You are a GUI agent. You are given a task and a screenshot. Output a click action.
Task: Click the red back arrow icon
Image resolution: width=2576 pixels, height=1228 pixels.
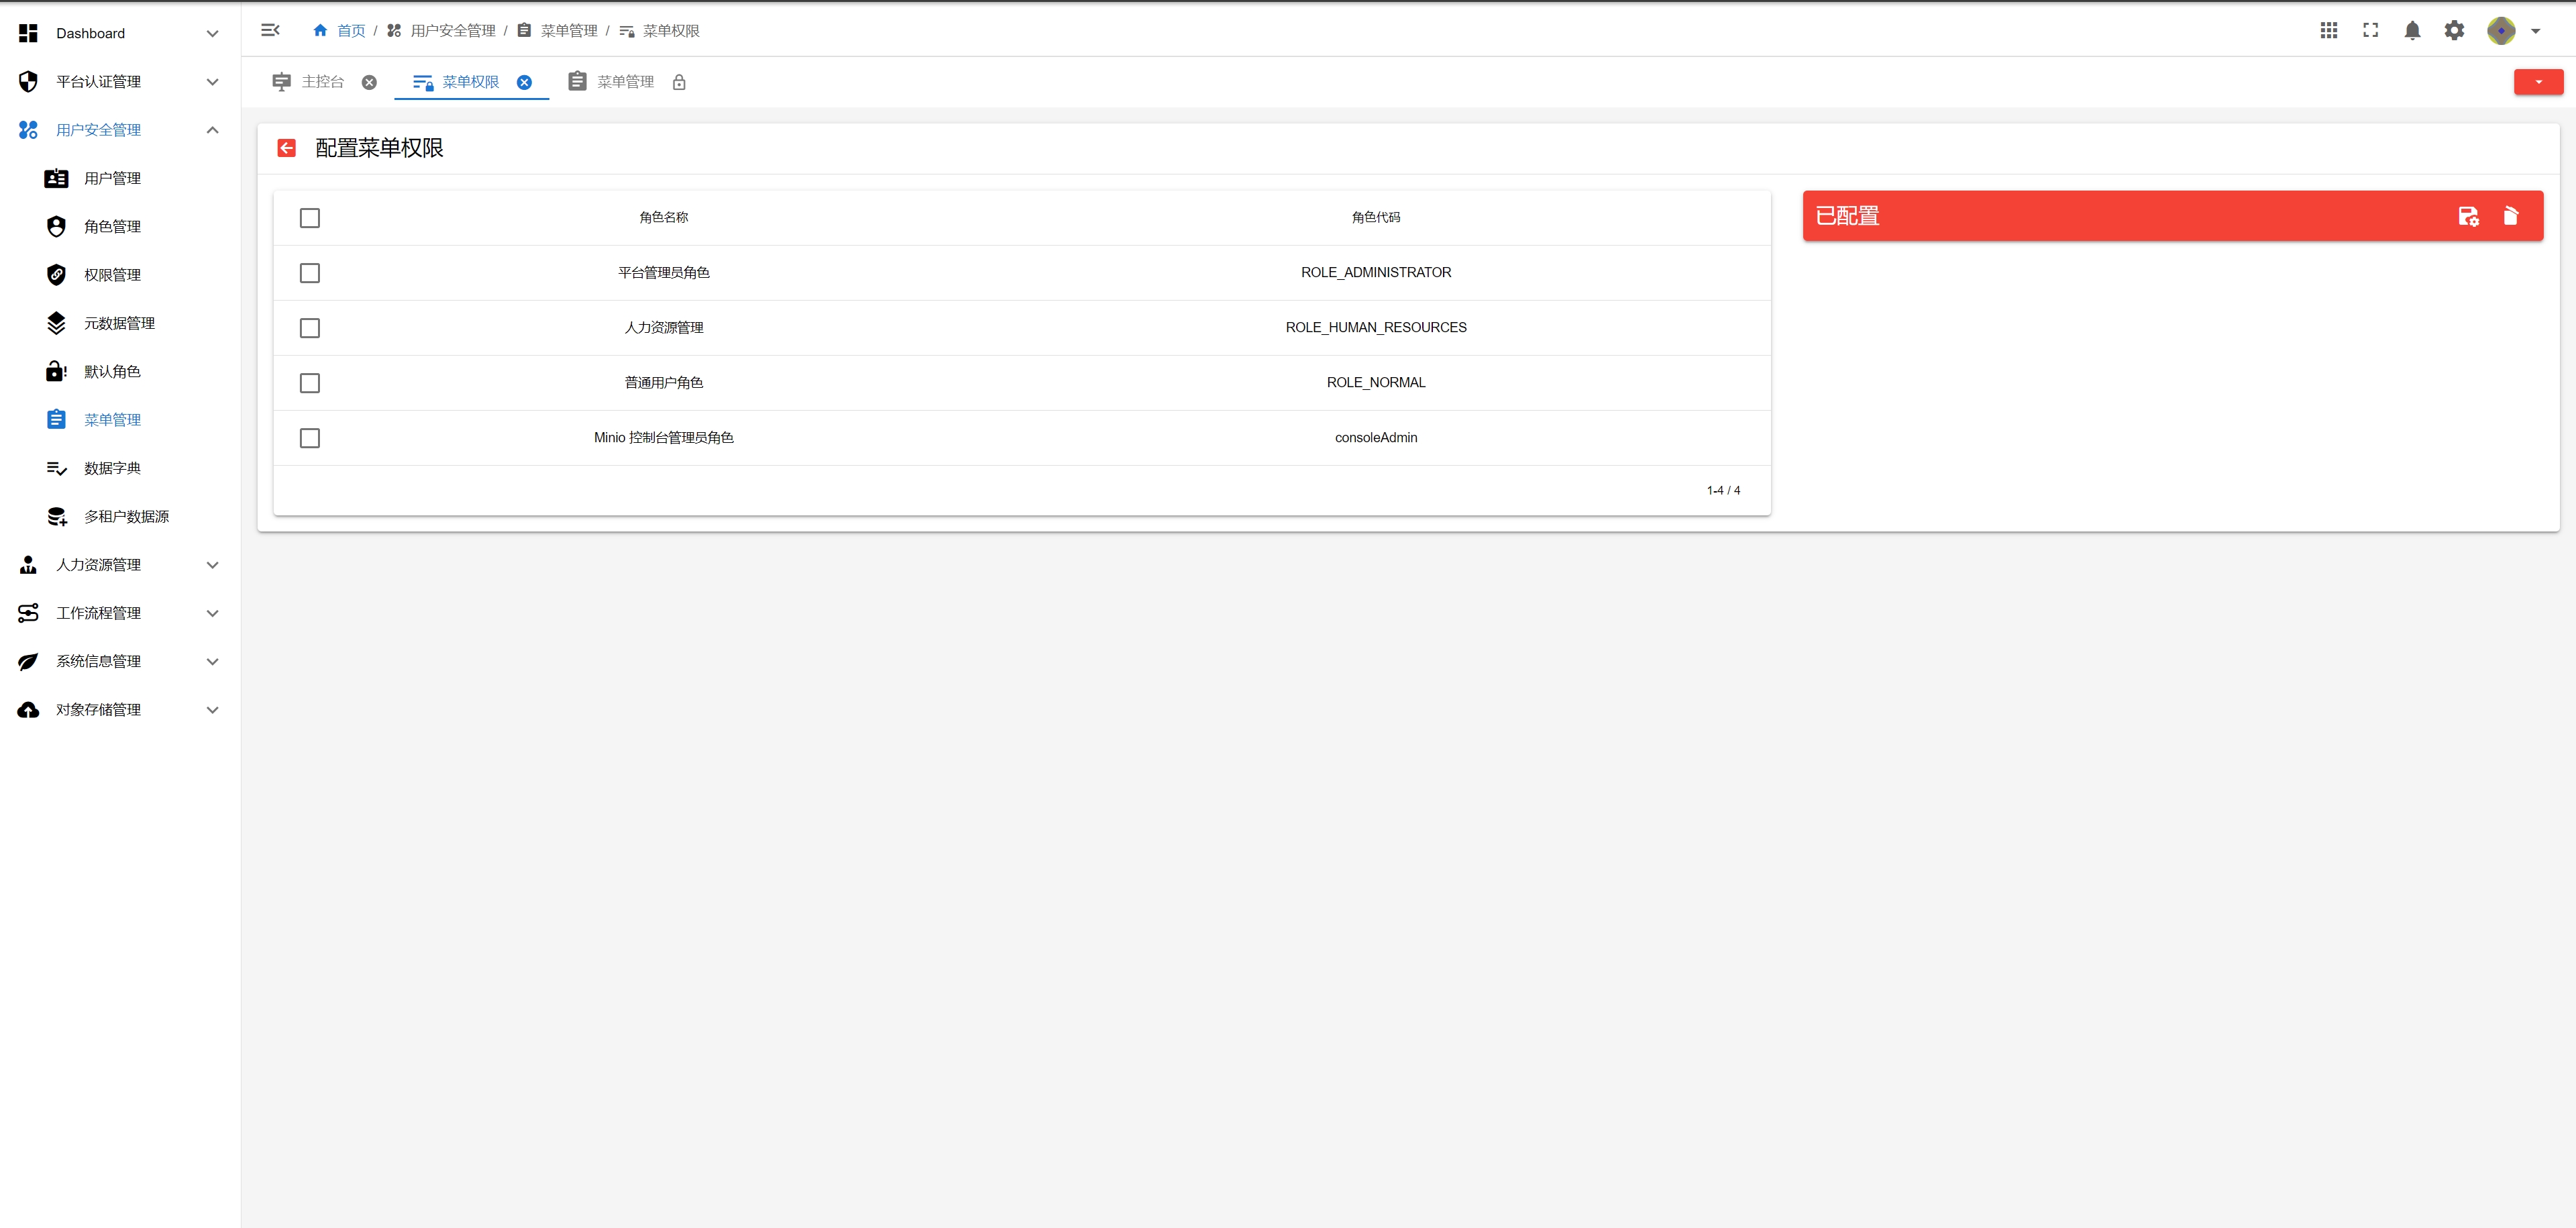tap(287, 148)
